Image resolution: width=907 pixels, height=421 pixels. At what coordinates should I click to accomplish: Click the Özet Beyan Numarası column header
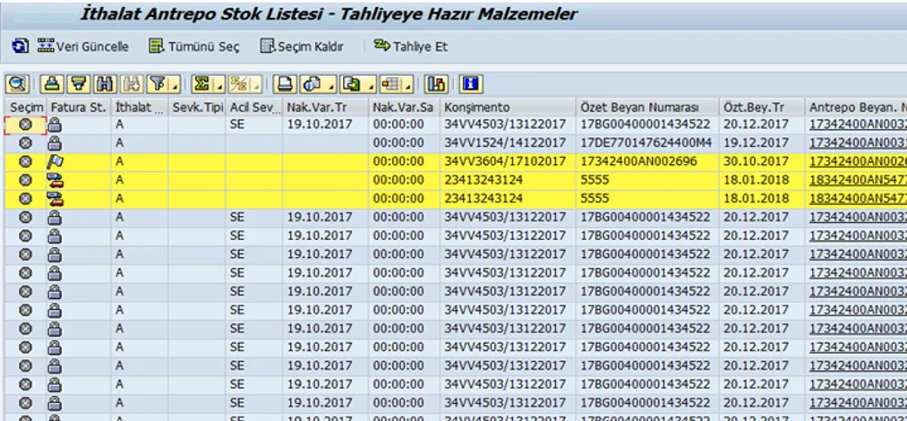(647, 107)
